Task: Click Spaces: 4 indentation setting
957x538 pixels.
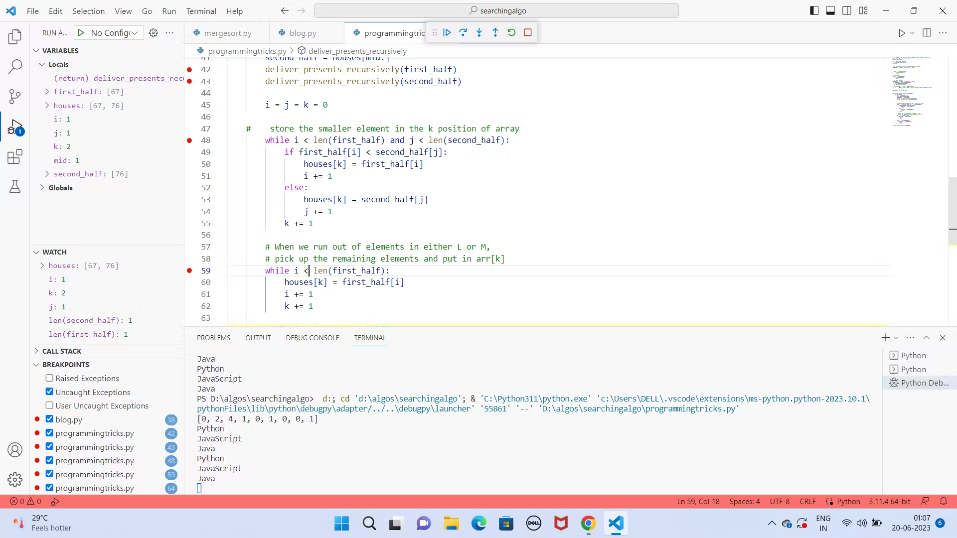Action: 745,502
